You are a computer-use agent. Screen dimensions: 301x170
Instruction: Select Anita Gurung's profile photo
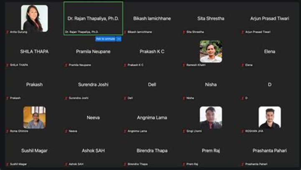pos(34,18)
